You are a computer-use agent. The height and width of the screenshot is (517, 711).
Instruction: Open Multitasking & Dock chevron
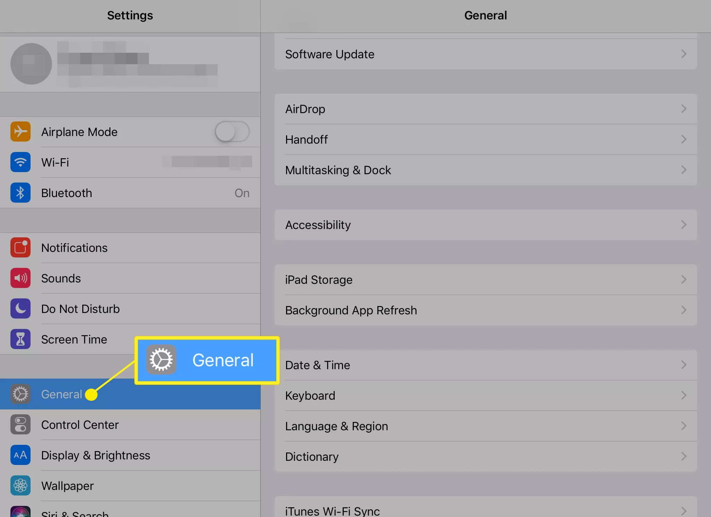tap(684, 170)
